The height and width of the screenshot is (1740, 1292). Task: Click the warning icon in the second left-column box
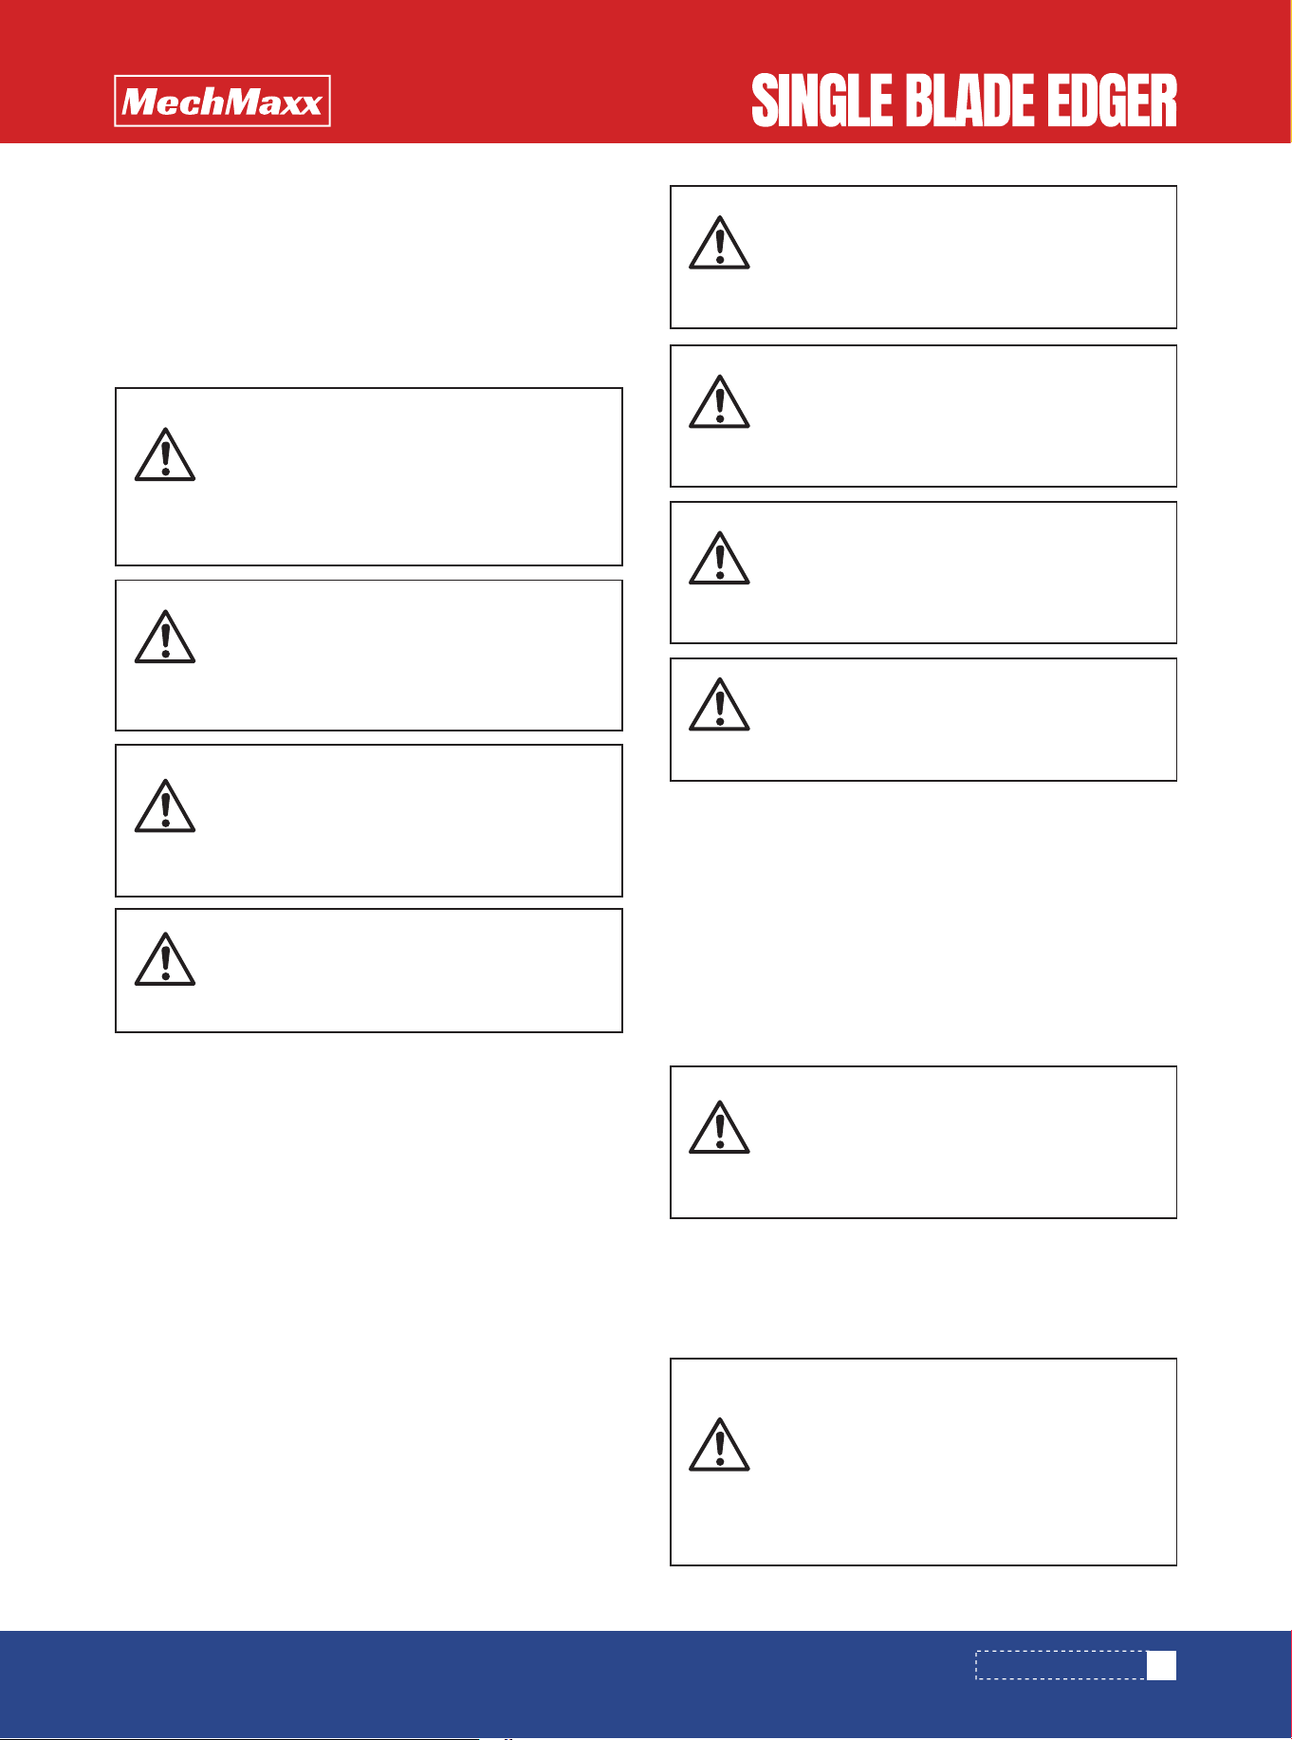click(x=165, y=637)
